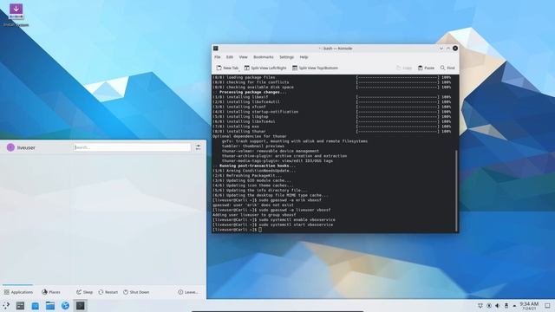Click the Konsole task button on taskbar
Image resolution: width=555 pixels, height=312 pixels.
(x=81, y=306)
